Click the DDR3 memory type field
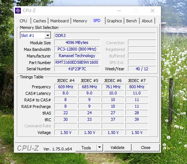187x164 pixels. pyautogui.click(x=105, y=36)
